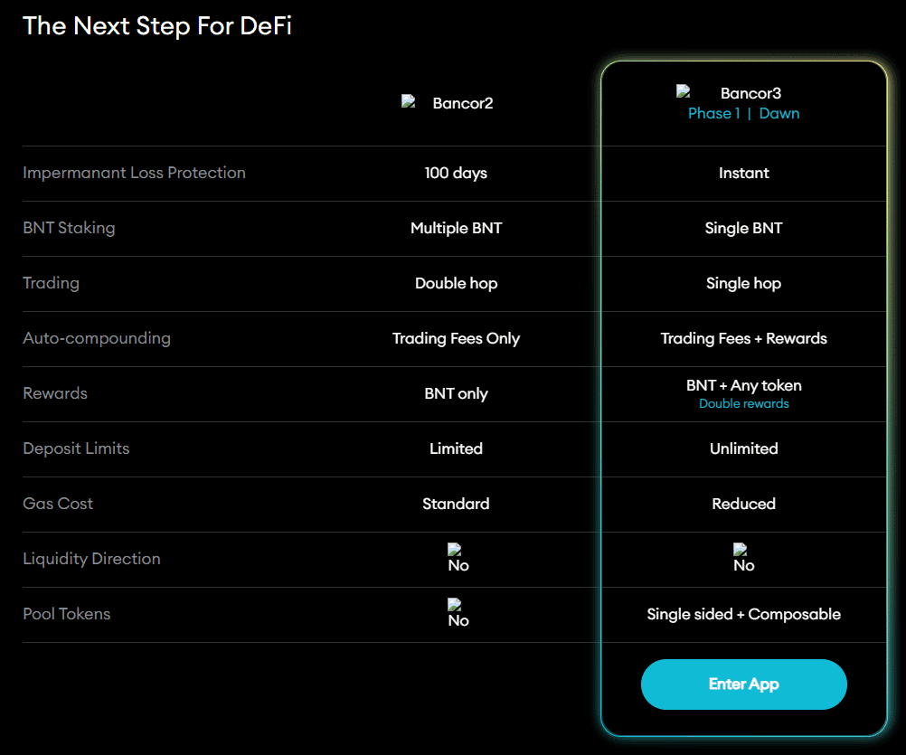Select the Impermanant Loss Protection row label

tap(134, 173)
